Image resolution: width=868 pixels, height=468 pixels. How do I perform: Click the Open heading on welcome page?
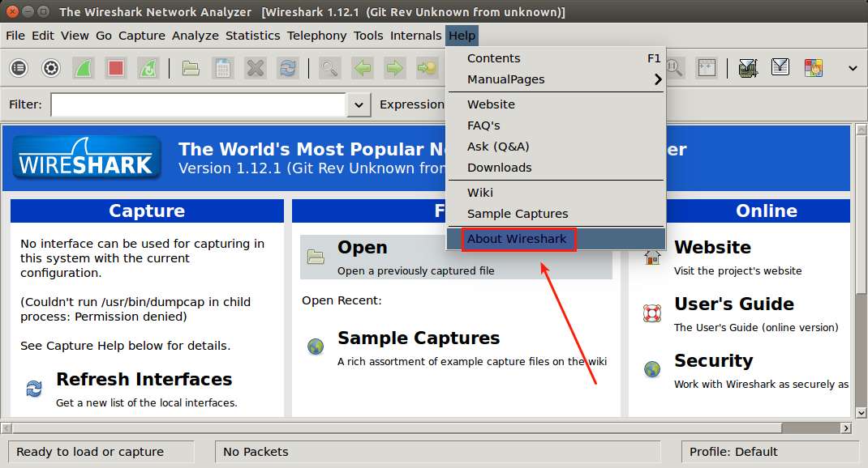(362, 247)
